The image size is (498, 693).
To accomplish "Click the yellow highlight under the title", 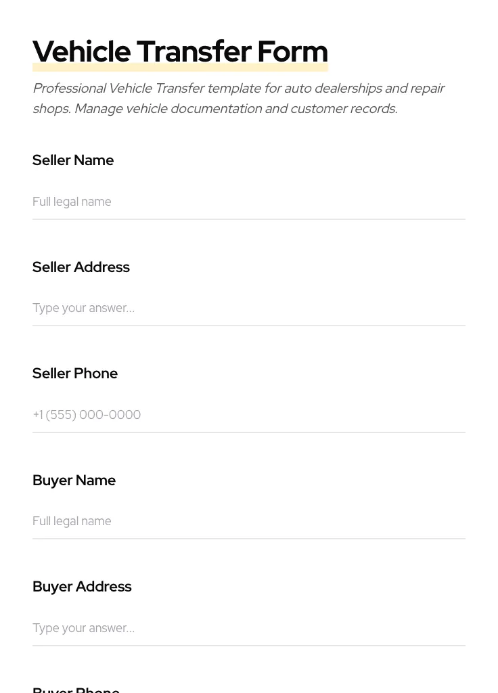I will pos(180,68).
